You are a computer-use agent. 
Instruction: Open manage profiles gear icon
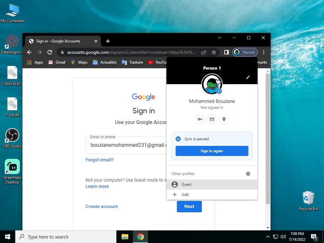pyautogui.click(x=248, y=174)
